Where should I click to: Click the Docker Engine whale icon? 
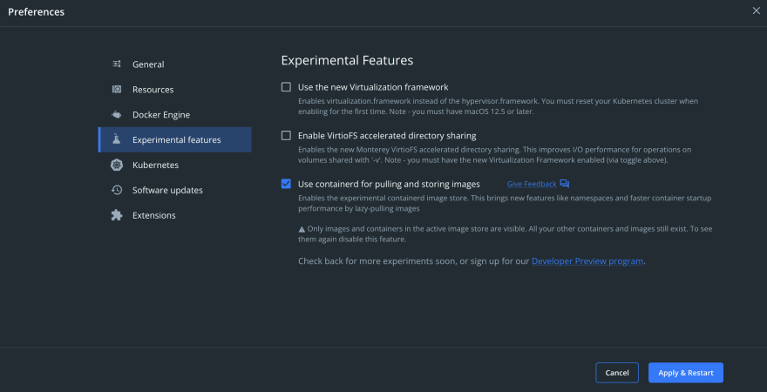tap(117, 115)
